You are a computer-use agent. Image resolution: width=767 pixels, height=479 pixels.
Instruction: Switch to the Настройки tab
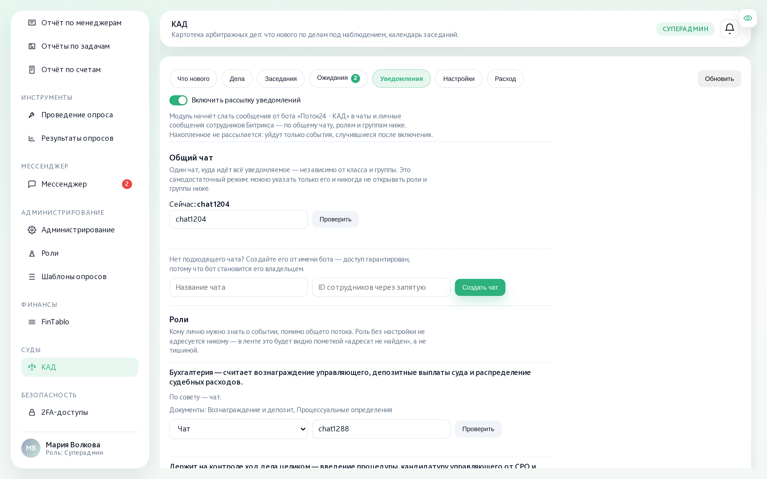point(459,79)
